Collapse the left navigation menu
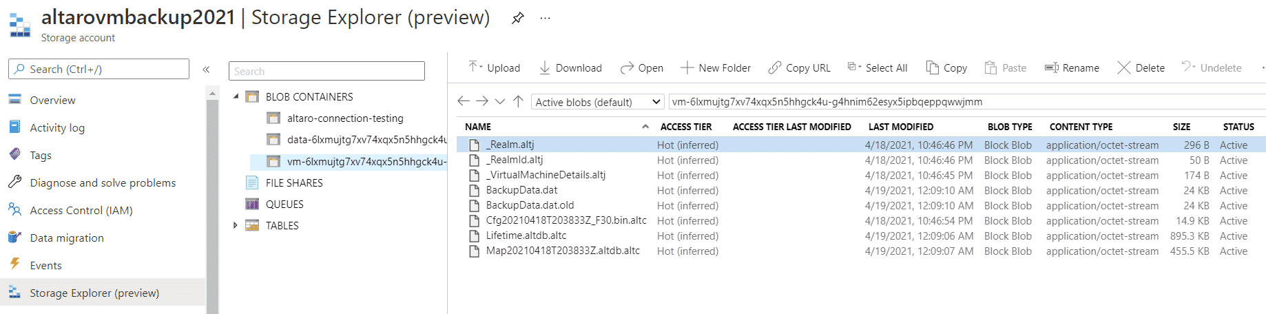The image size is (1266, 314). click(x=206, y=70)
